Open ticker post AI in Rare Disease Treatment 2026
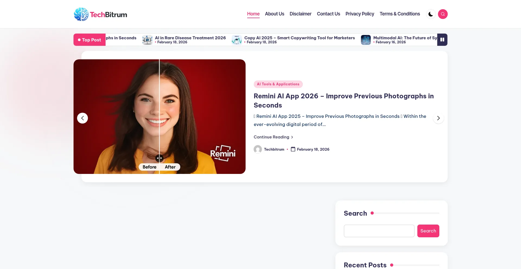Screen dimensions: 521x269 pyautogui.click(x=190, y=38)
